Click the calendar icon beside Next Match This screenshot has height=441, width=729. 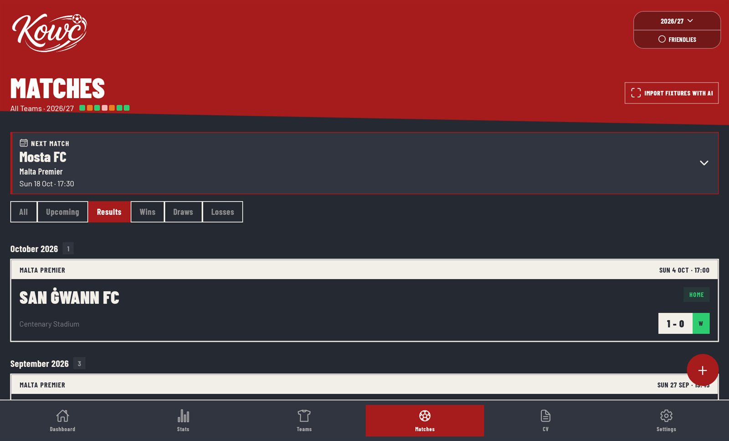tap(24, 143)
